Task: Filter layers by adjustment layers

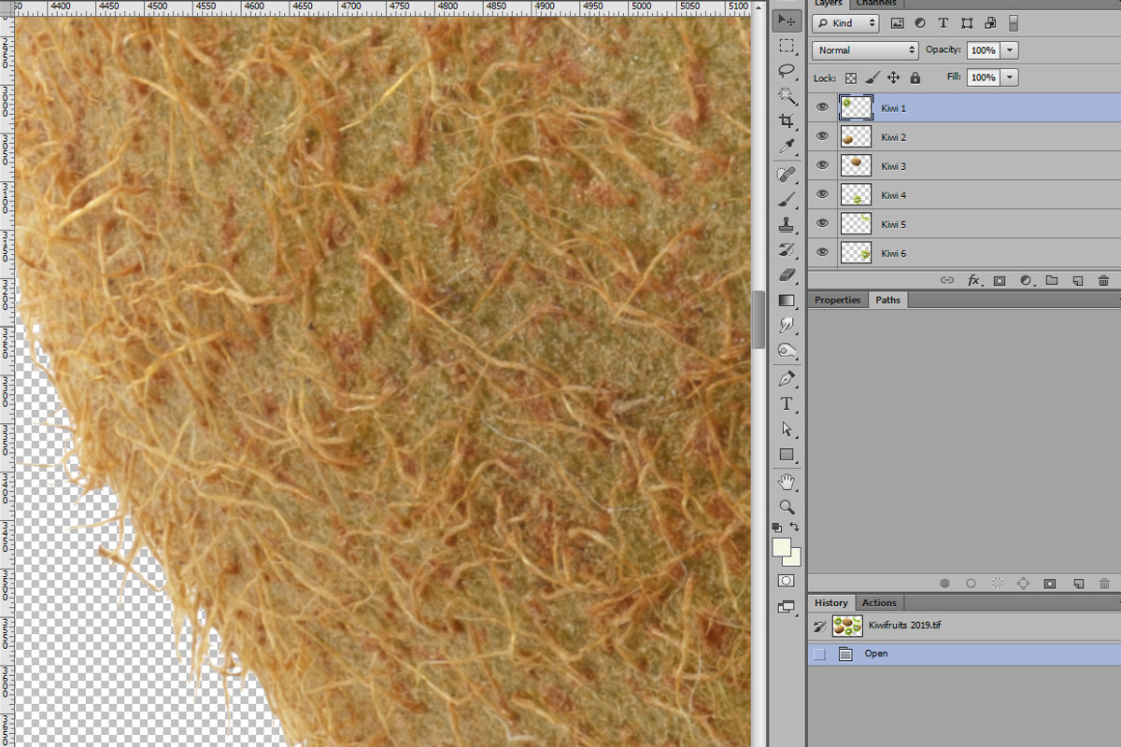Action: (x=920, y=23)
